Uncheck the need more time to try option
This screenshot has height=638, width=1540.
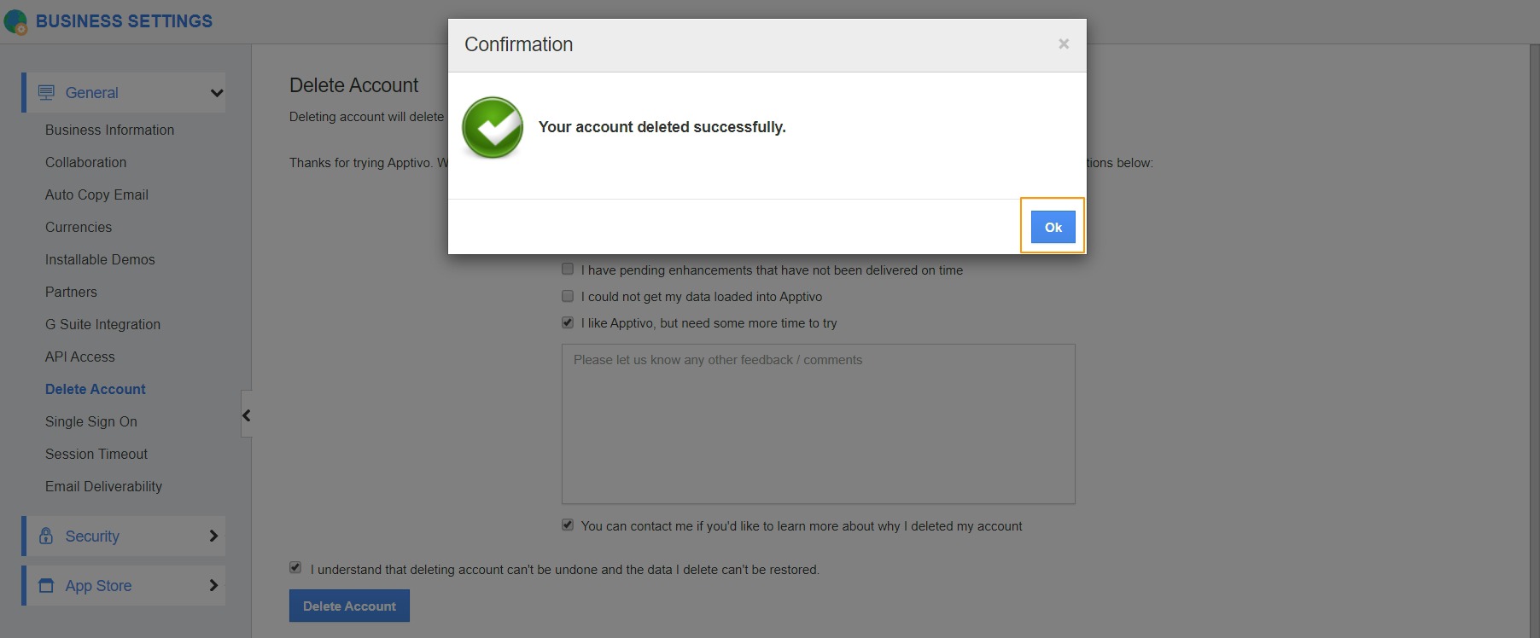point(568,322)
